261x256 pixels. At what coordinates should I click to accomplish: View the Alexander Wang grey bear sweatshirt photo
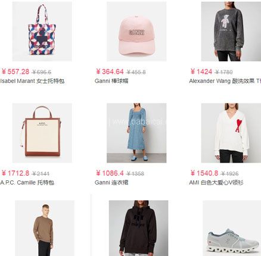[x=231, y=32]
